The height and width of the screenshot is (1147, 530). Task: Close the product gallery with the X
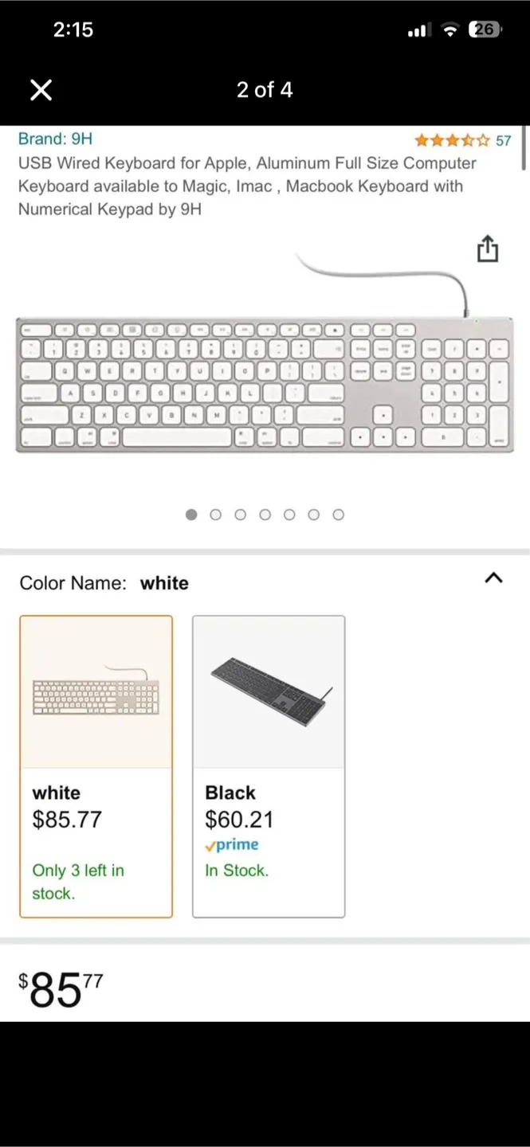[x=41, y=90]
